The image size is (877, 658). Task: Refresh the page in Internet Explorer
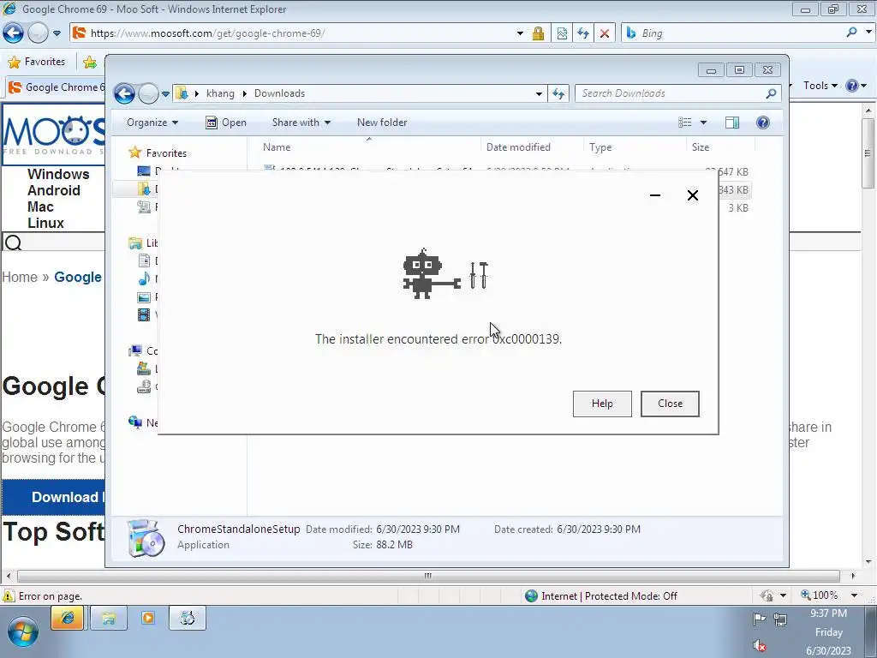pyautogui.click(x=583, y=33)
